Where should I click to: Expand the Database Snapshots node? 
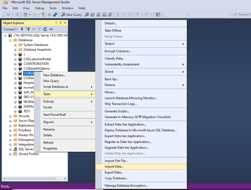pyautogui.click(x=15, y=50)
